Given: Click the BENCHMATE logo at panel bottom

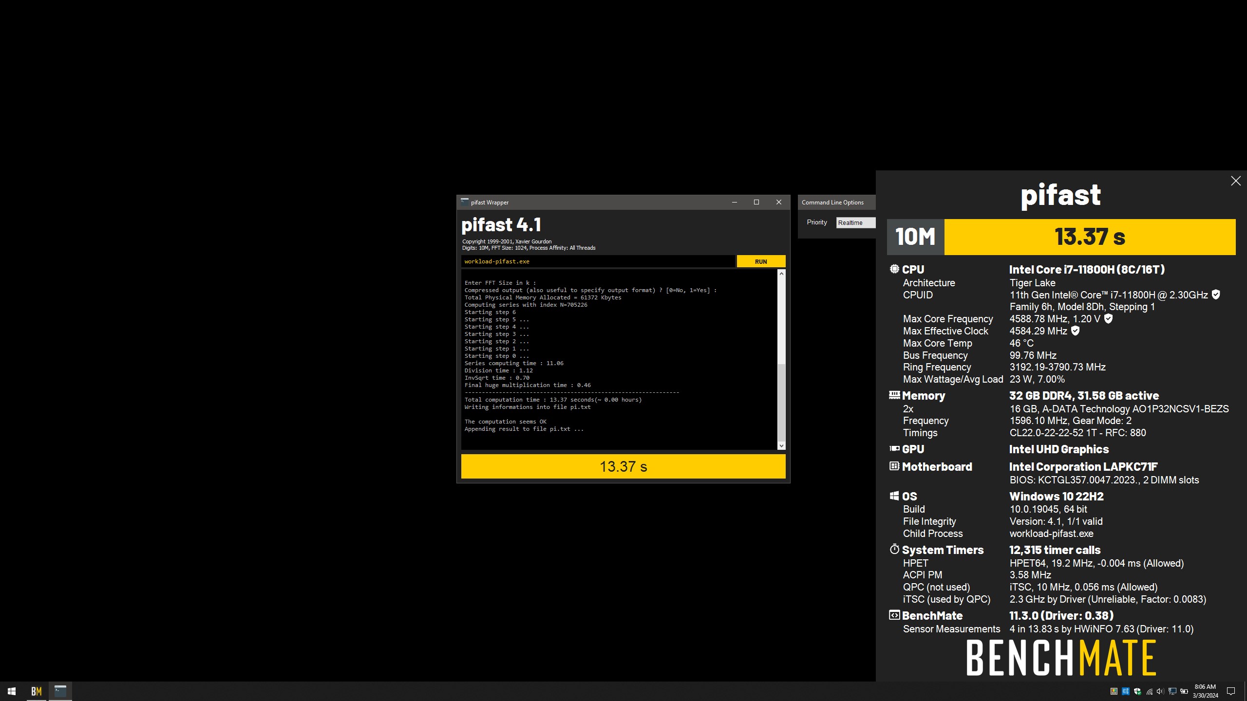Looking at the screenshot, I should click(1061, 658).
